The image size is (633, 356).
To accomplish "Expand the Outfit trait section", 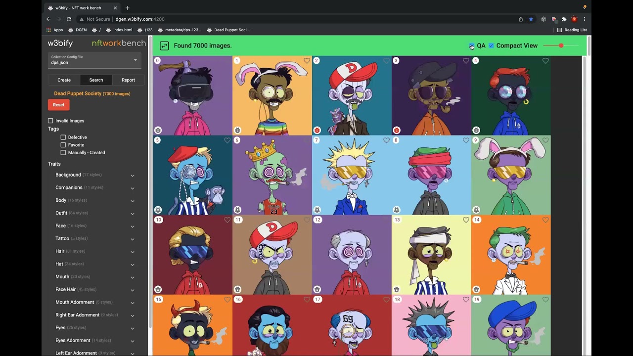I will [x=94, y=213].
